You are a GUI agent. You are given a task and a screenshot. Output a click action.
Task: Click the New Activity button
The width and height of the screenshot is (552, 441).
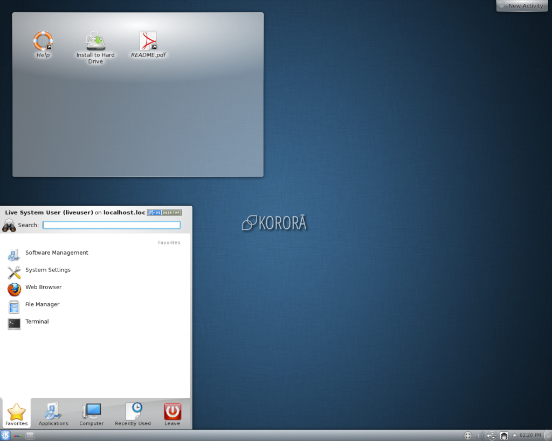pos(521,6)
